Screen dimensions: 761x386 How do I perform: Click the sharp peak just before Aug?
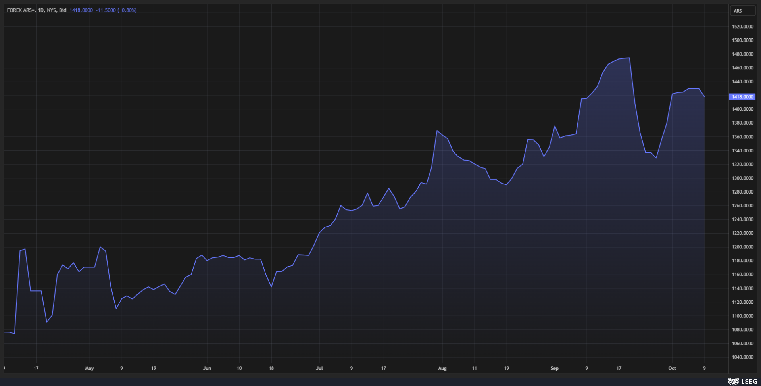coord(437,131)
